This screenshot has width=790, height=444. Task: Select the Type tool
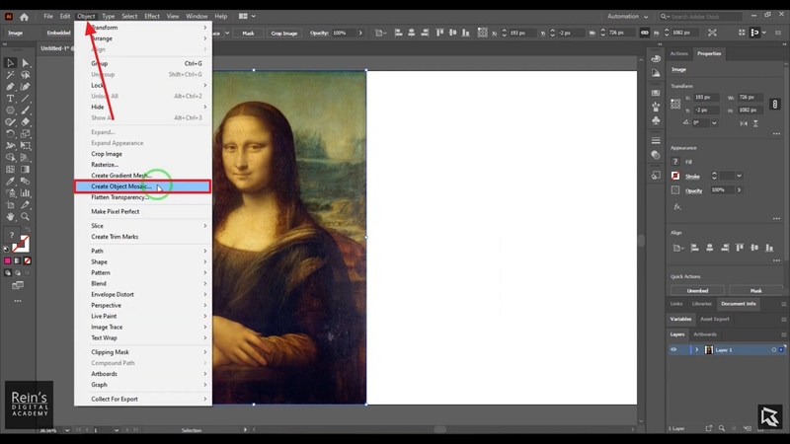pos(10,99)
